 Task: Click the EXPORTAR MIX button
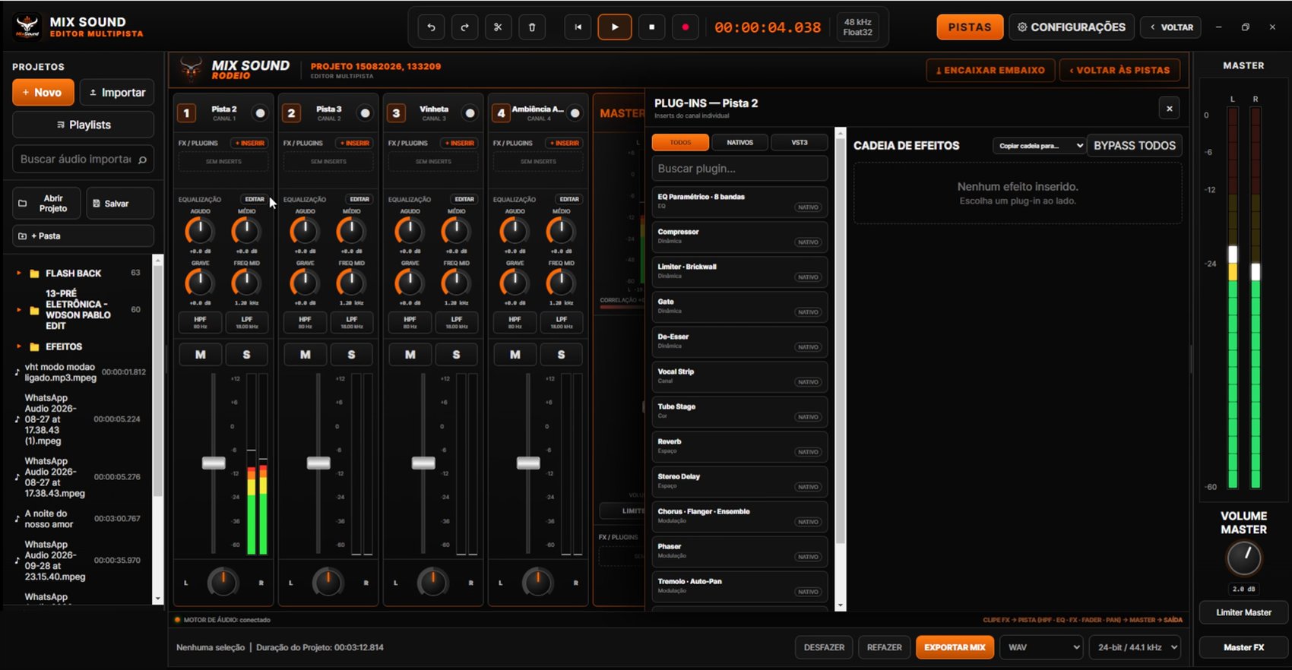(955, 647)
